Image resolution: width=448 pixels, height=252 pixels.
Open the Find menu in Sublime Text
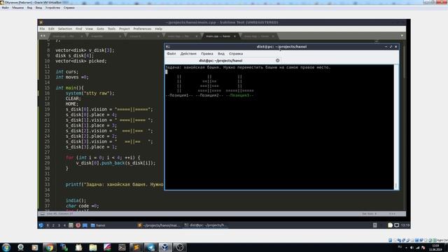pyautogui.click(x=78, y=29)
